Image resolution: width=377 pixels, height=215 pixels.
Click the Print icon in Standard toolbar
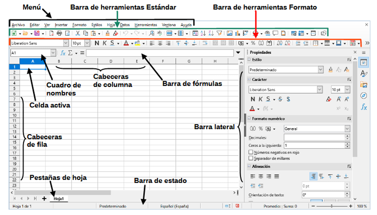(60, 33)
